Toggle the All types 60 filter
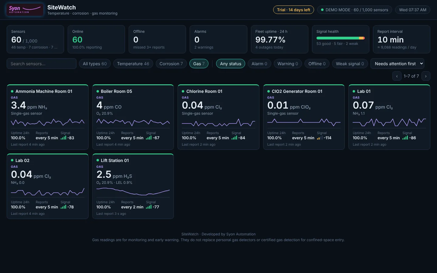 click(95, 64)
